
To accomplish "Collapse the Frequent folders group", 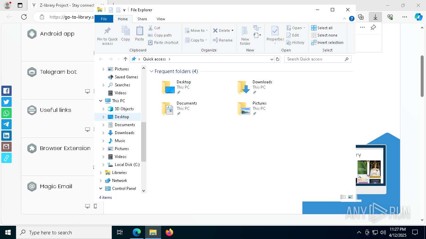I will [x=152, y=71].
